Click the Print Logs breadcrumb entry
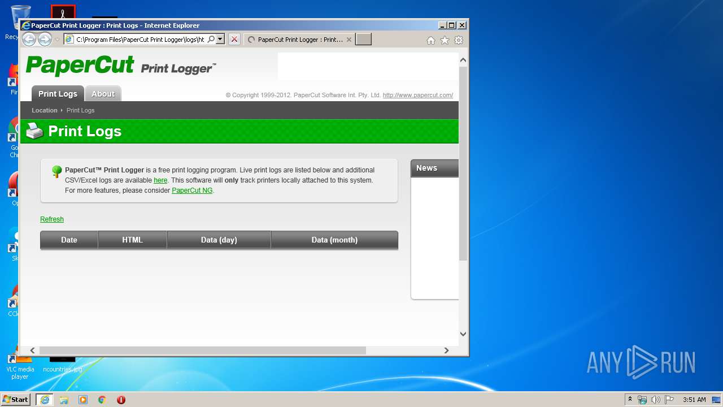The image size is (723, 407). pyautogui.click(x=80, y=110)
